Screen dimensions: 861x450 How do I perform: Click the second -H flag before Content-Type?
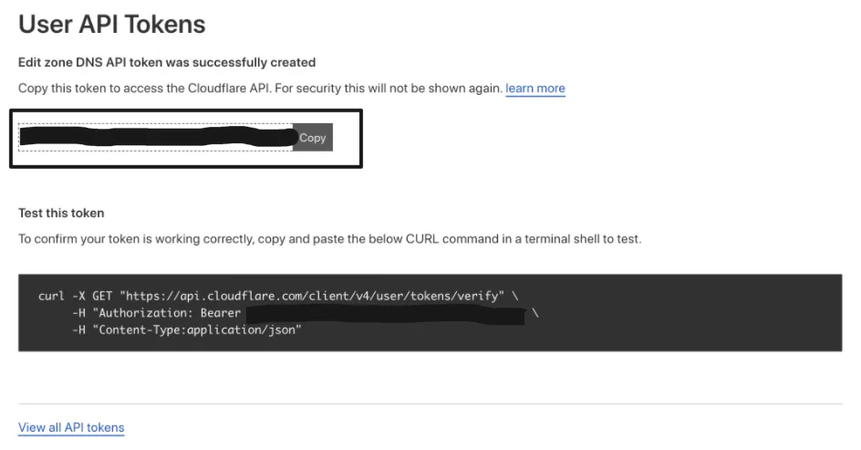pyautogui.click(x=79, y=330)
